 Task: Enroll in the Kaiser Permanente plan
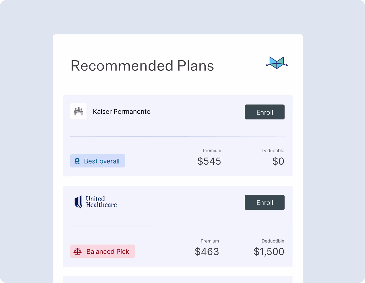click(265, 112)
